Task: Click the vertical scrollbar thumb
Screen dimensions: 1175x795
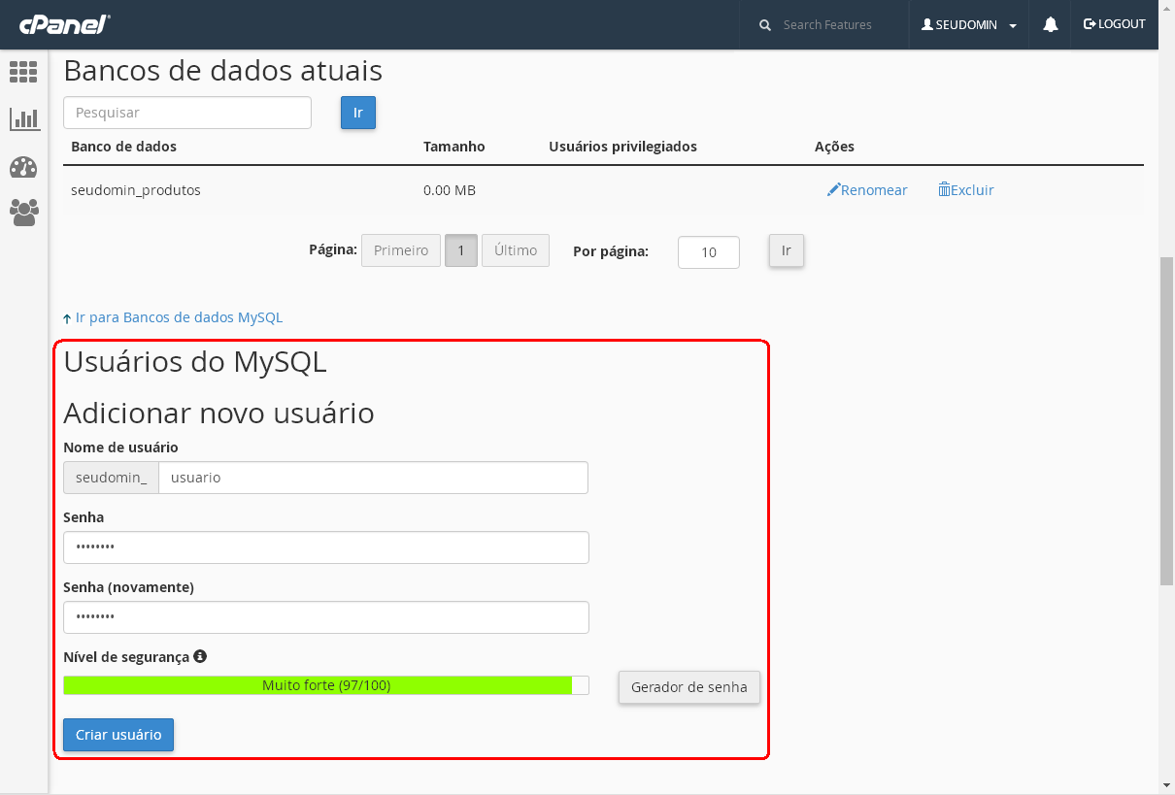Action: [1166, 421]
